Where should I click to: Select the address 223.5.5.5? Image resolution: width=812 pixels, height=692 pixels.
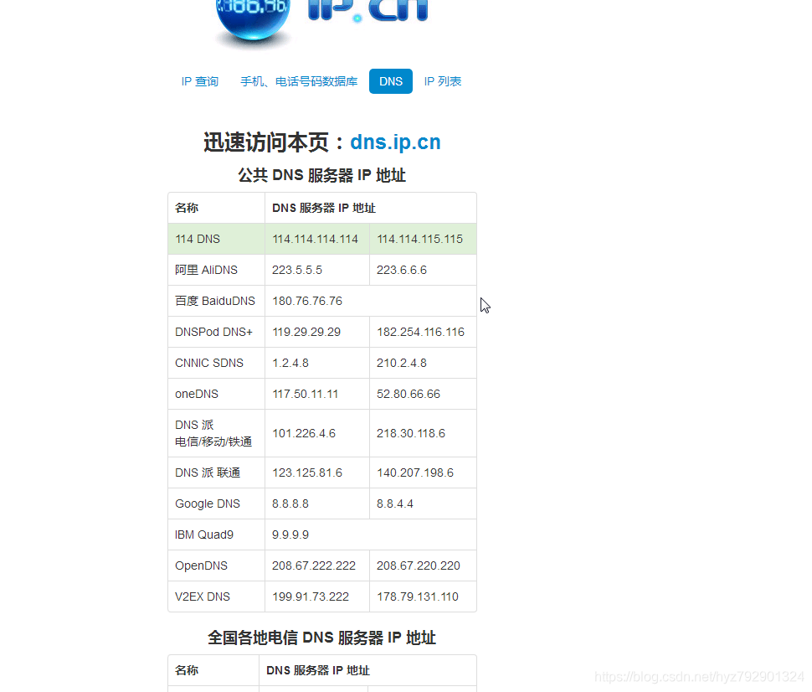[x=296, y=270]
